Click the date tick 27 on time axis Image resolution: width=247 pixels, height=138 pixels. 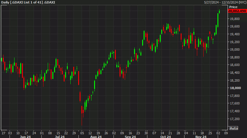tap(3, 133)
